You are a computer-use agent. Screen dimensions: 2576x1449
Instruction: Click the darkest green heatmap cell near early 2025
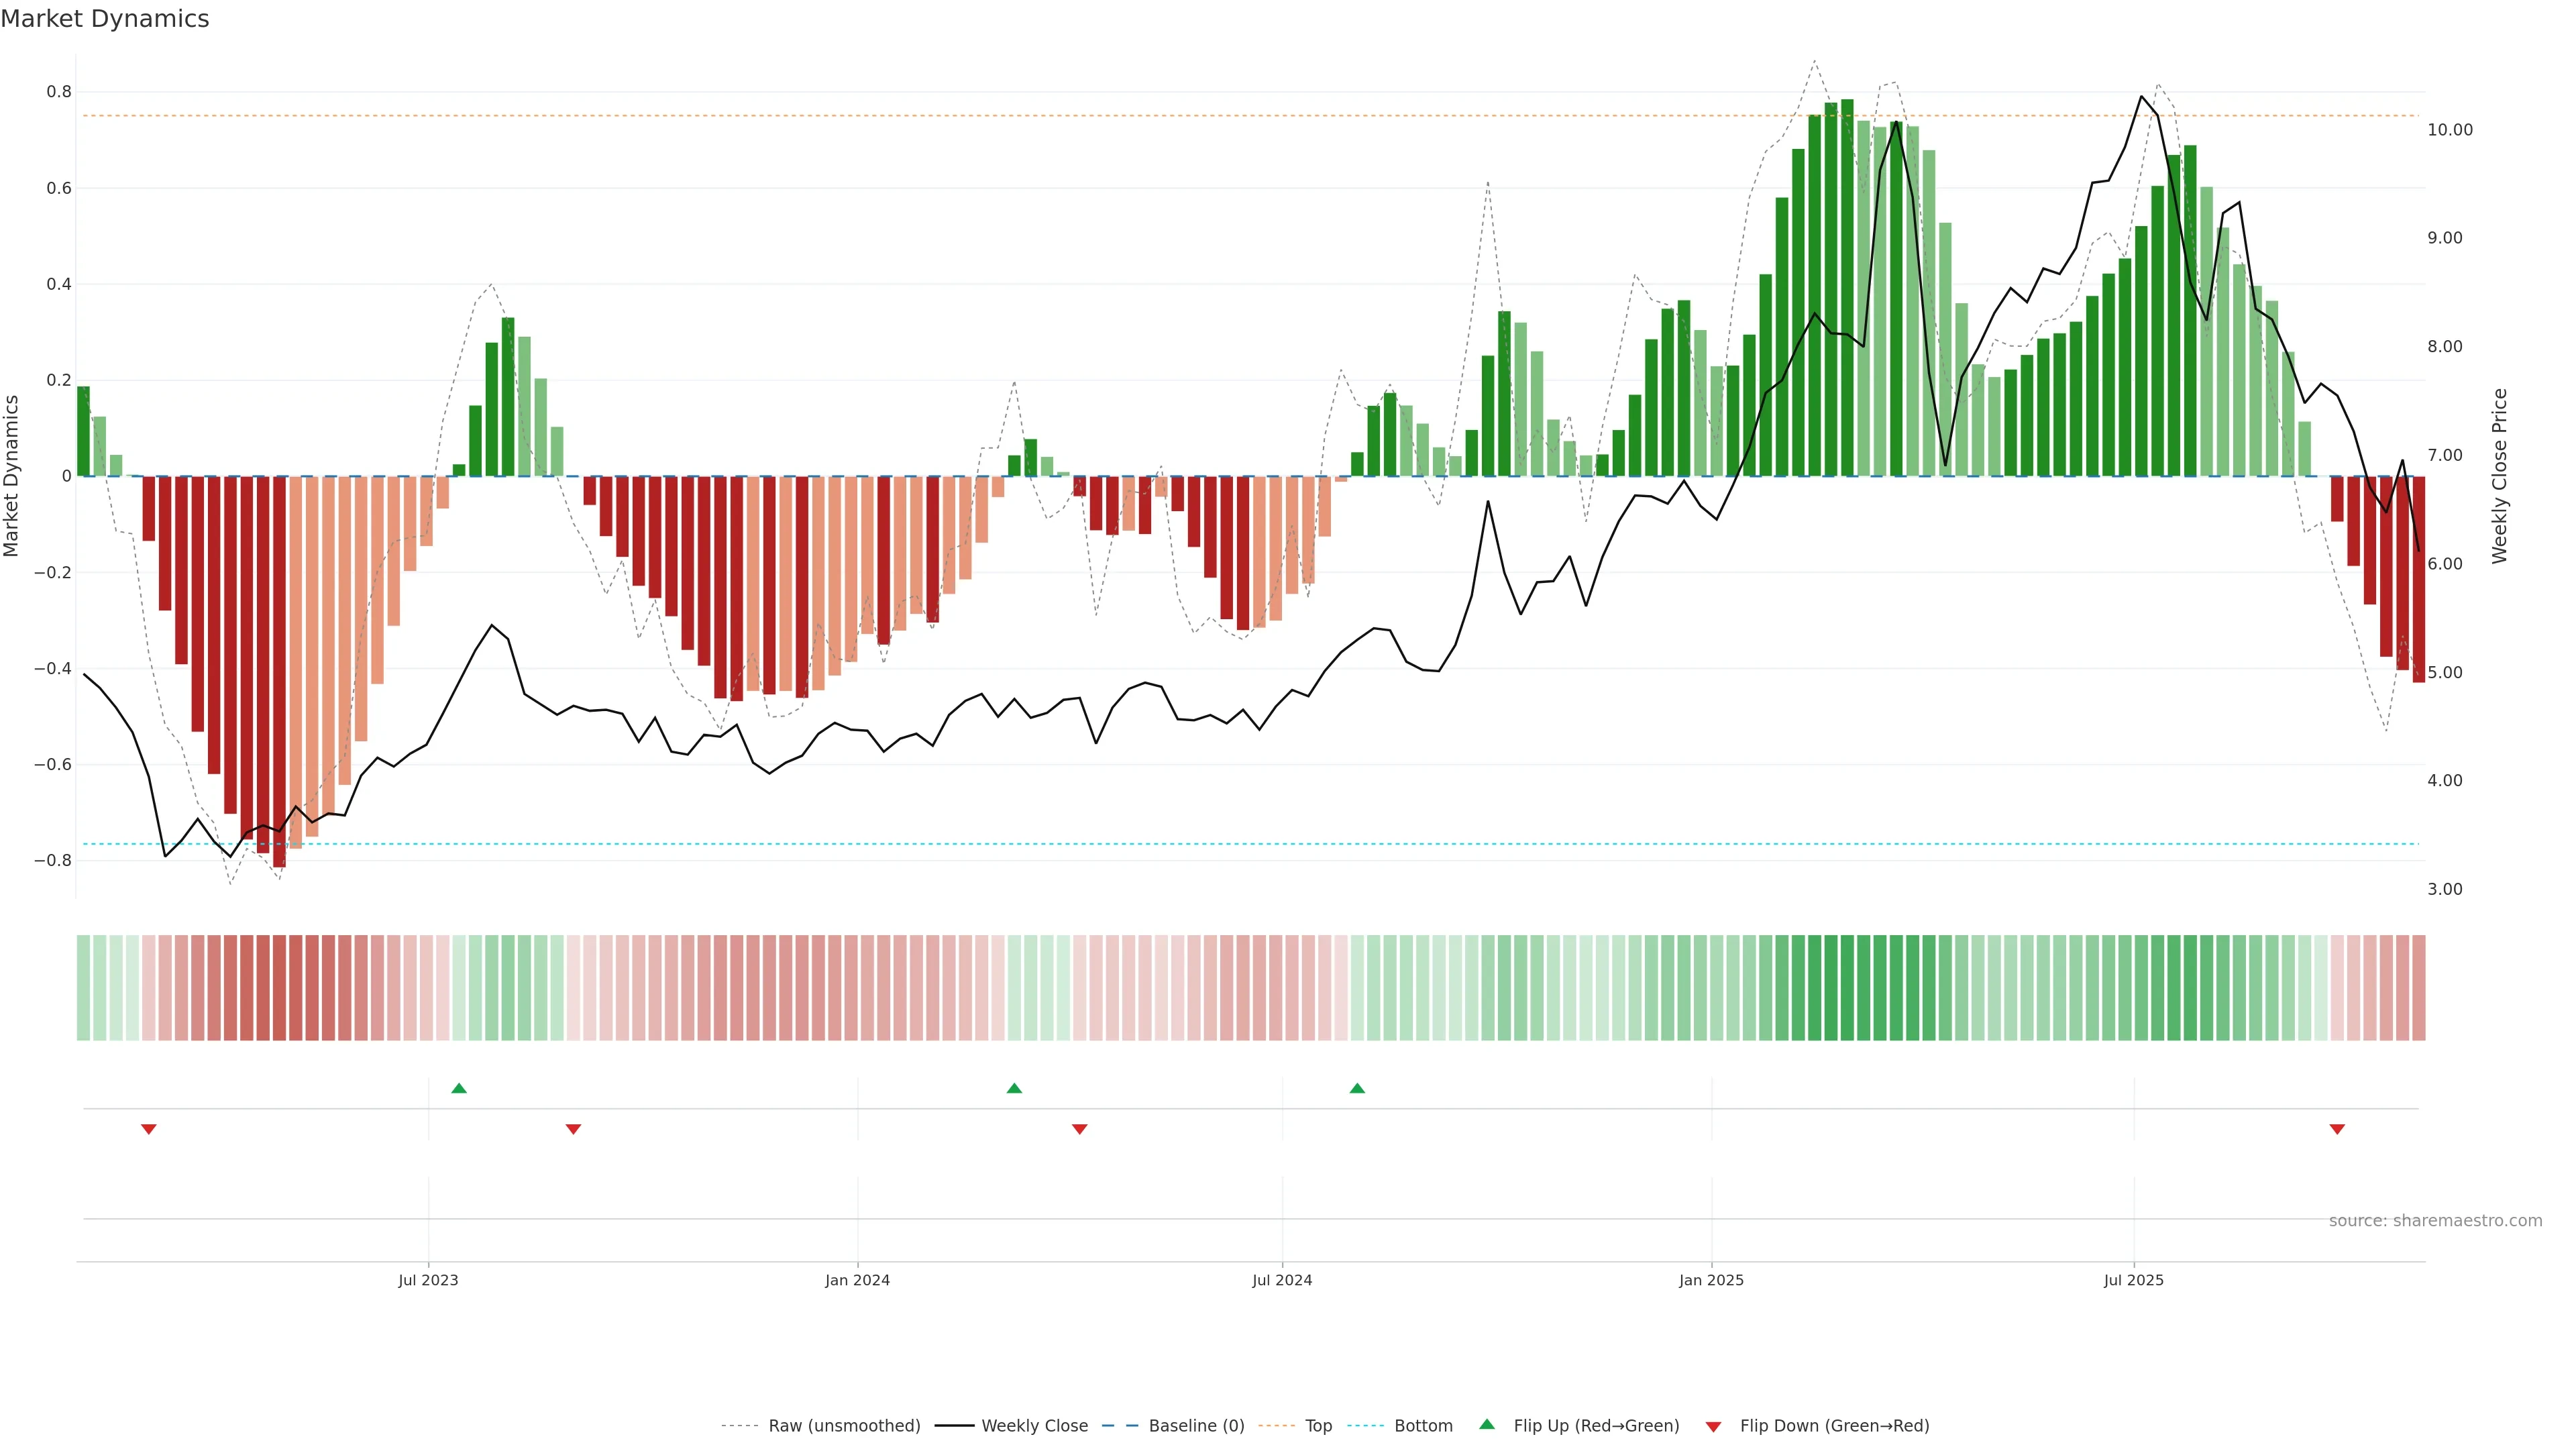click(1847, 988)
